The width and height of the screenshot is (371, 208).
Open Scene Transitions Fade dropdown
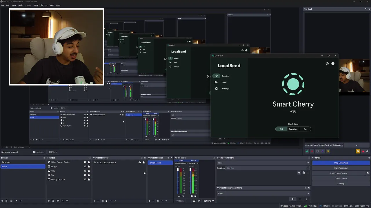click(x=263, y=163)
